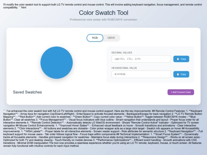Click the hexadecimal value input field
The width and height of the screenshot is (207, 155).
coord(141,74)
